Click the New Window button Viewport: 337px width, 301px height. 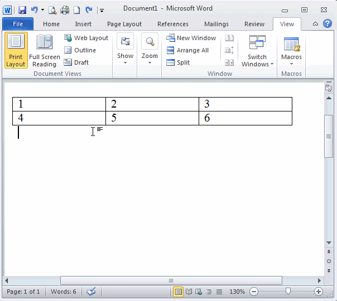191,38
